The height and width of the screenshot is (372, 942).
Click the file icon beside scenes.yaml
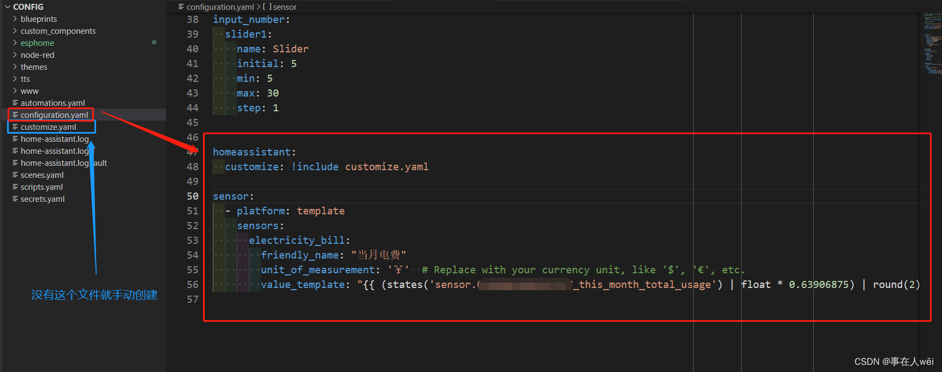(x=15, y=175)
